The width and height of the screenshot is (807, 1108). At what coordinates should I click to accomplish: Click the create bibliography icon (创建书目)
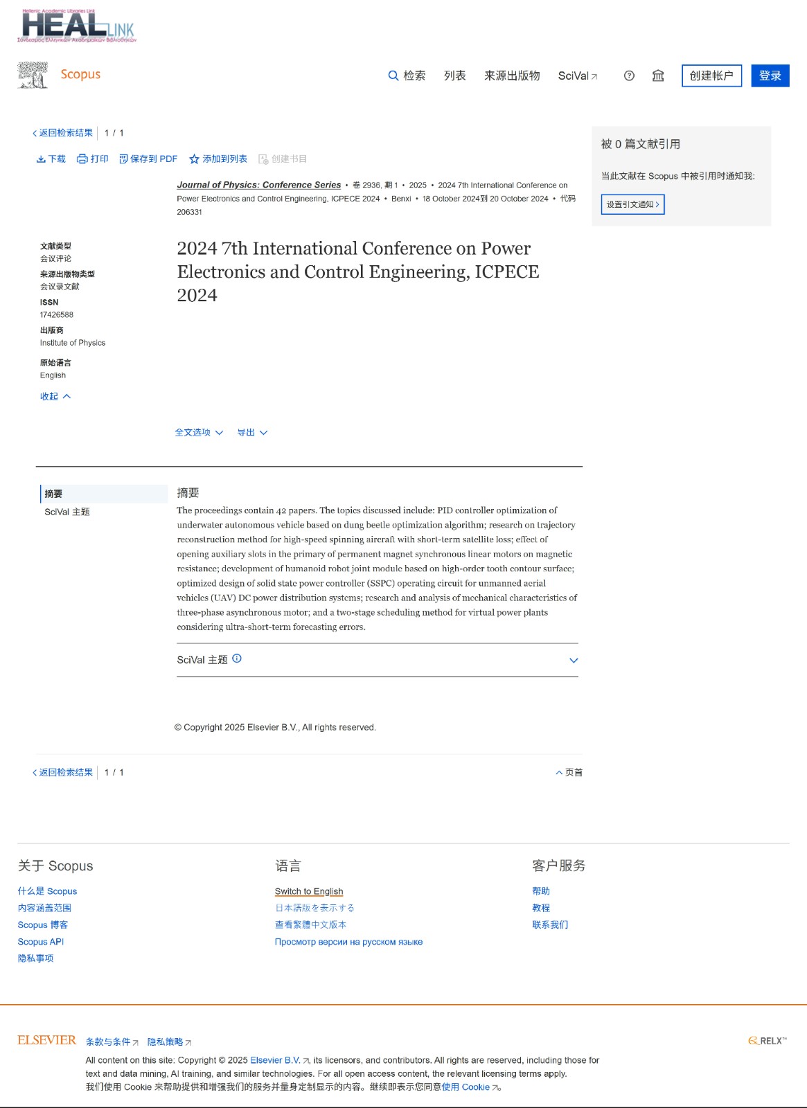click(263, 159)
